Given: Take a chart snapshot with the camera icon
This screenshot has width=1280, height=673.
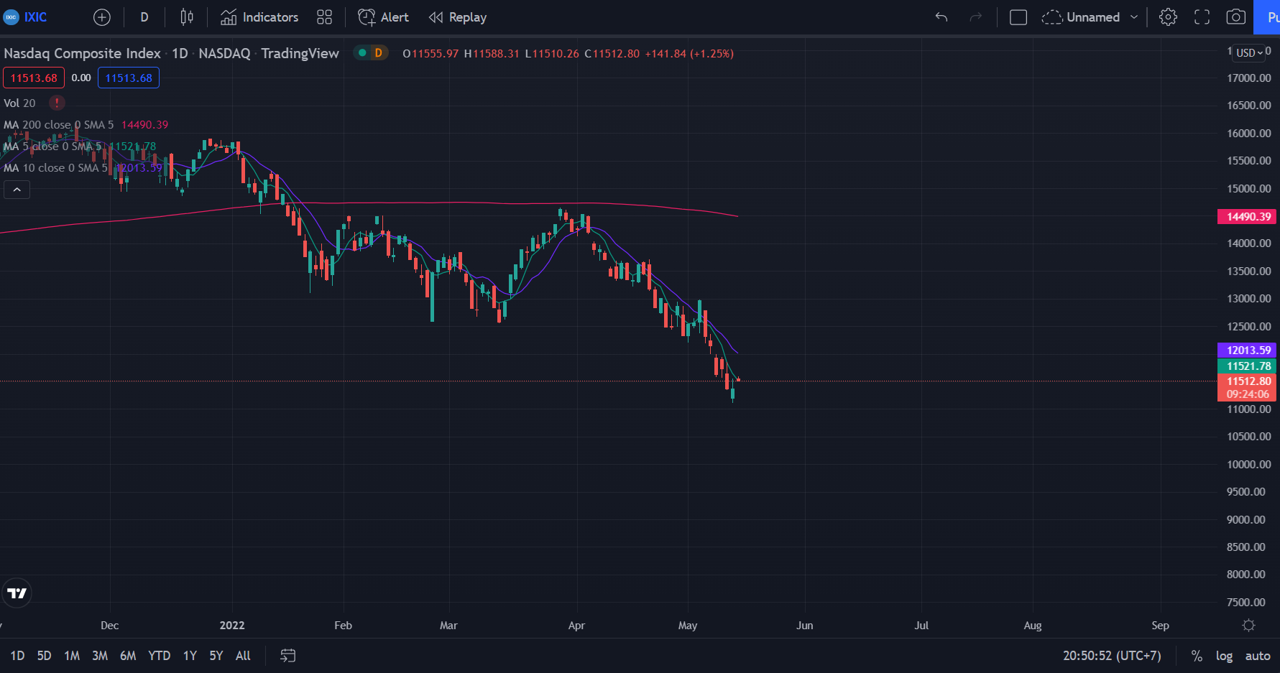Looking at the screenshot, I should (x=1236, y=17).
